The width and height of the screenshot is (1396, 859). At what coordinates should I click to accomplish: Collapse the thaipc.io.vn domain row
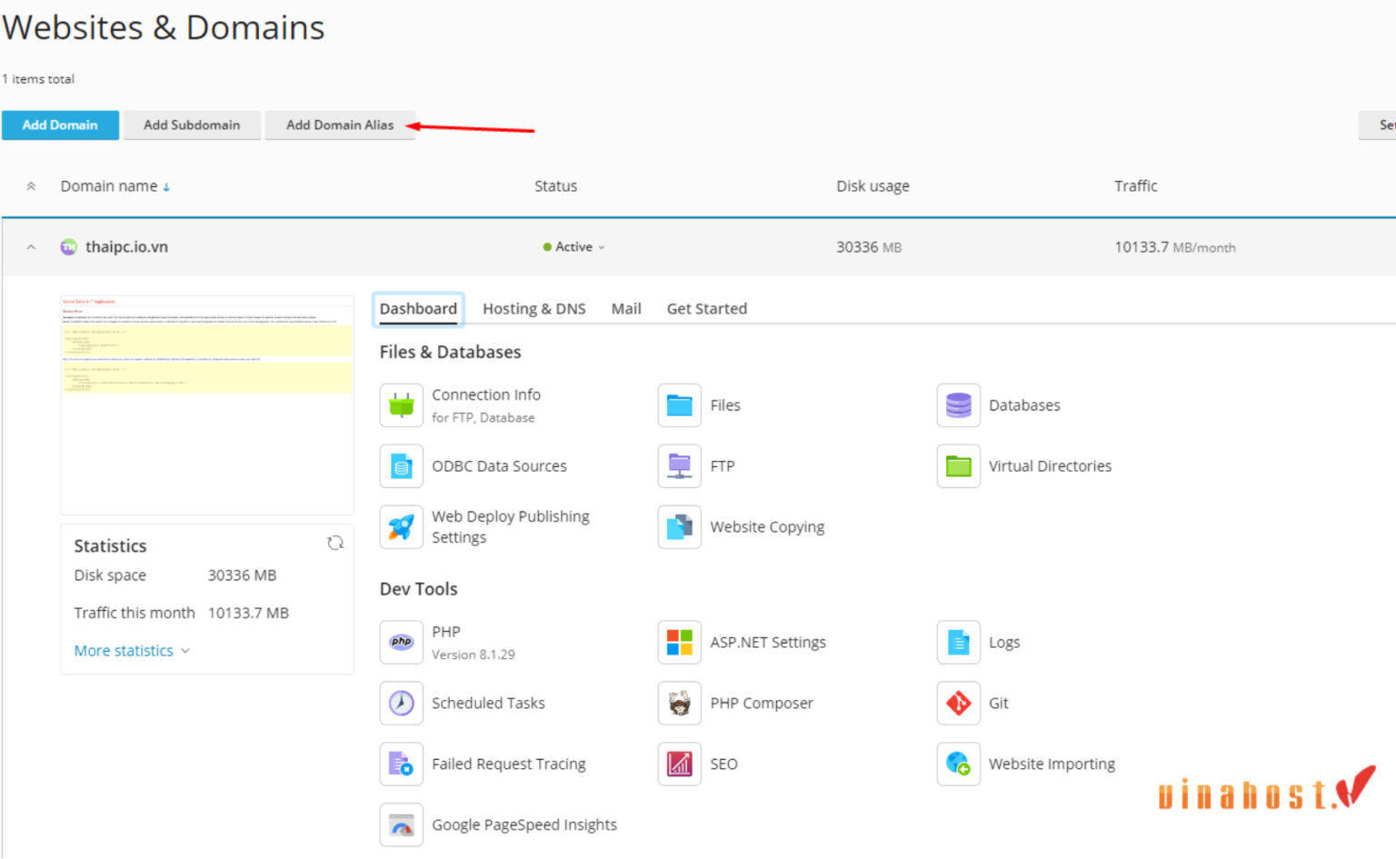[31, 247]
